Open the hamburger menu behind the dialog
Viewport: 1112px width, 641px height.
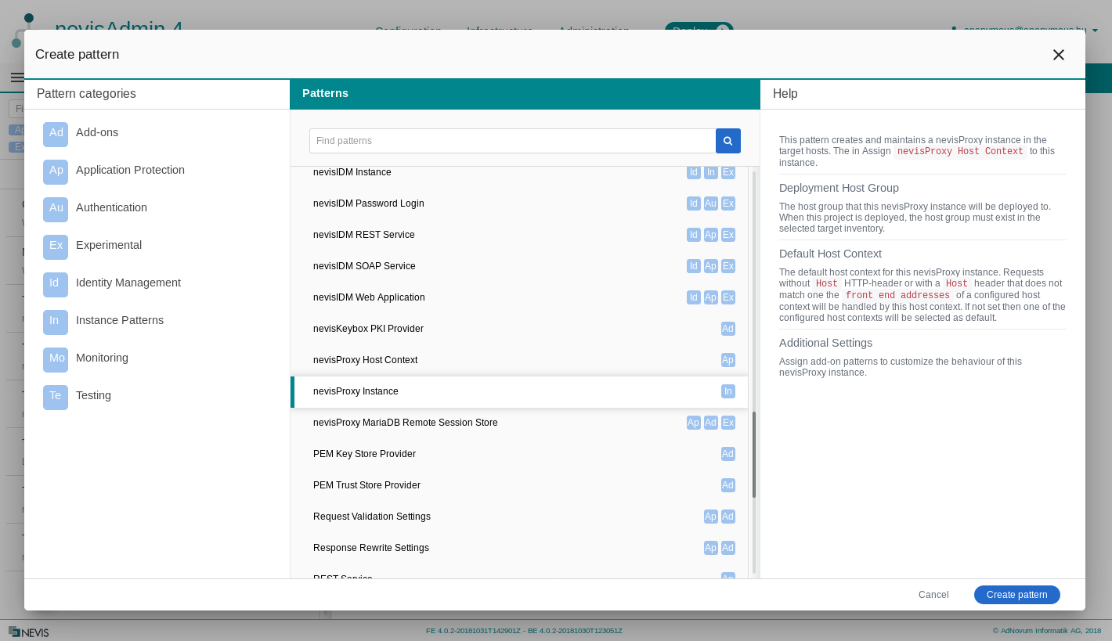tap(17, 77)
